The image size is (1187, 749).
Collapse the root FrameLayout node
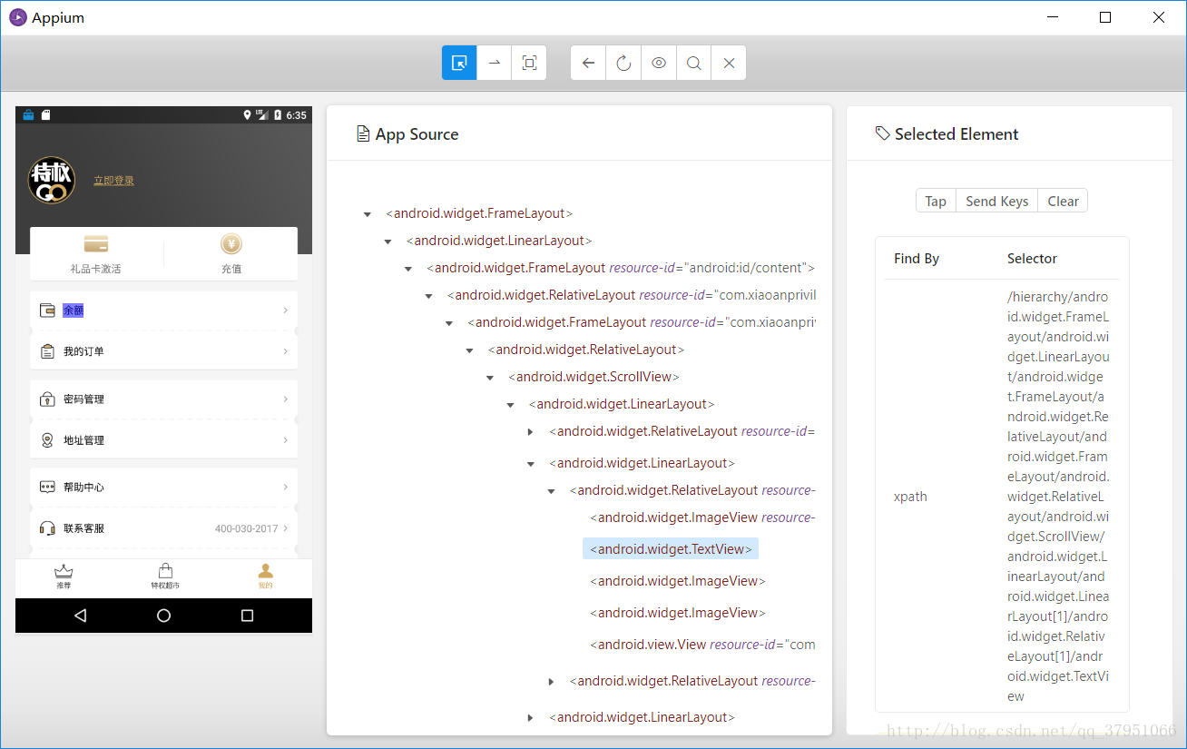pos(368,214)
